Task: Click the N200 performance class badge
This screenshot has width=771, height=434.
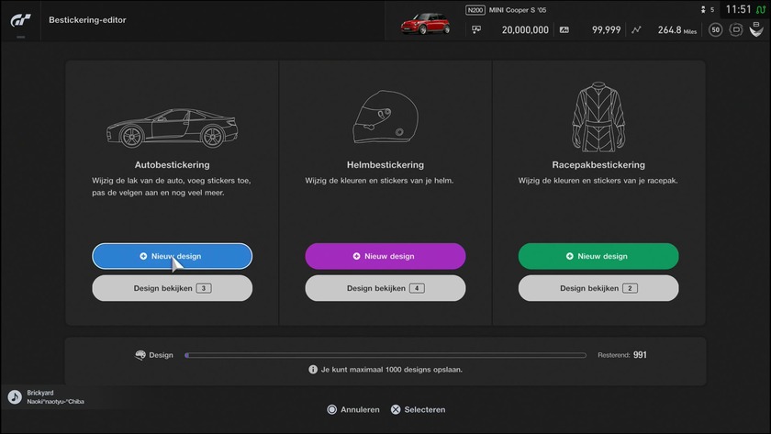Action: (475, 10)
